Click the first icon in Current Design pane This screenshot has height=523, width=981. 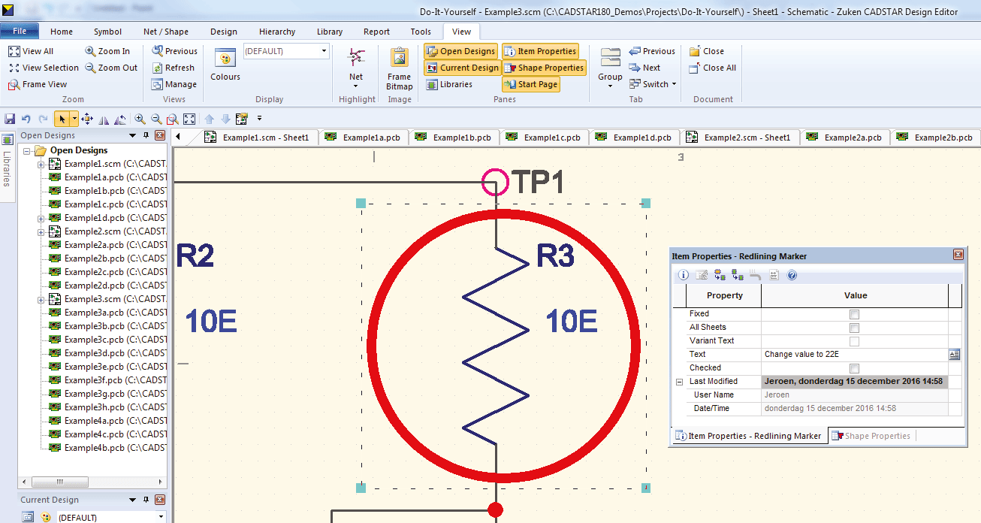pyautogui.click(x=28, y=517)
